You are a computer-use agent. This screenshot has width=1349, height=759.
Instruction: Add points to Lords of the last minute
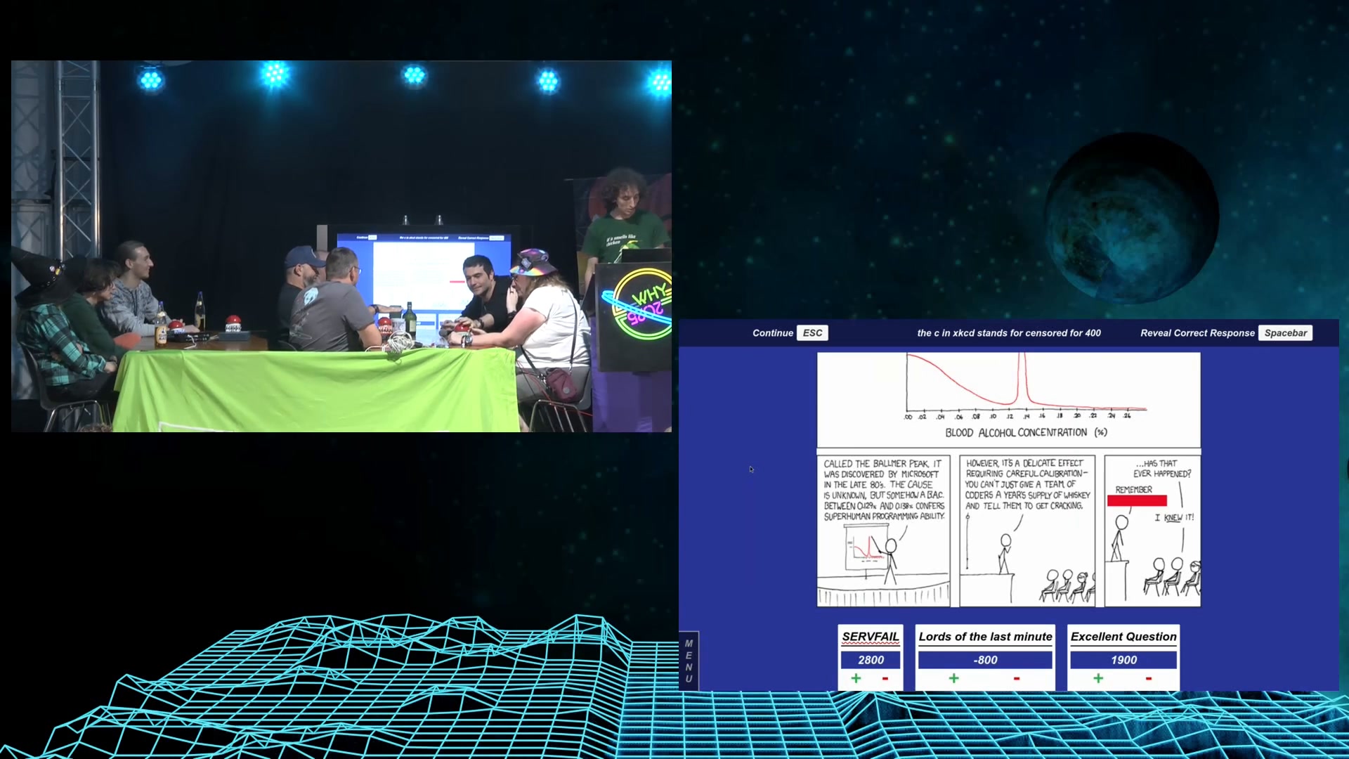(x=953, y=678)
